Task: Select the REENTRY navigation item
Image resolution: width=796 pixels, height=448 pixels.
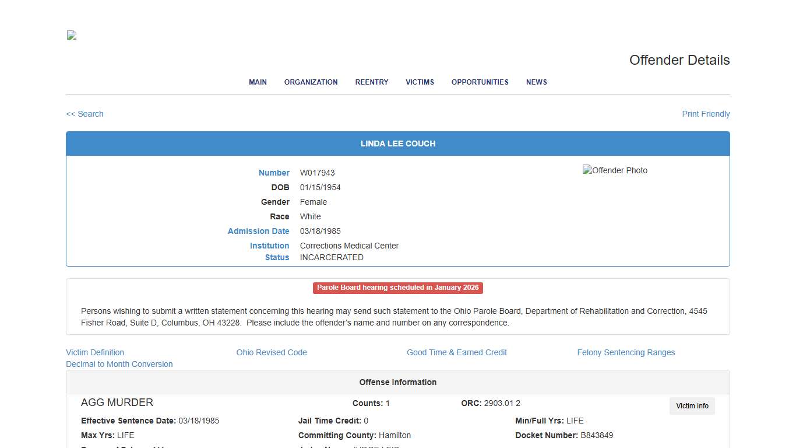Action: pyautogui.click(x=371, y=82)
